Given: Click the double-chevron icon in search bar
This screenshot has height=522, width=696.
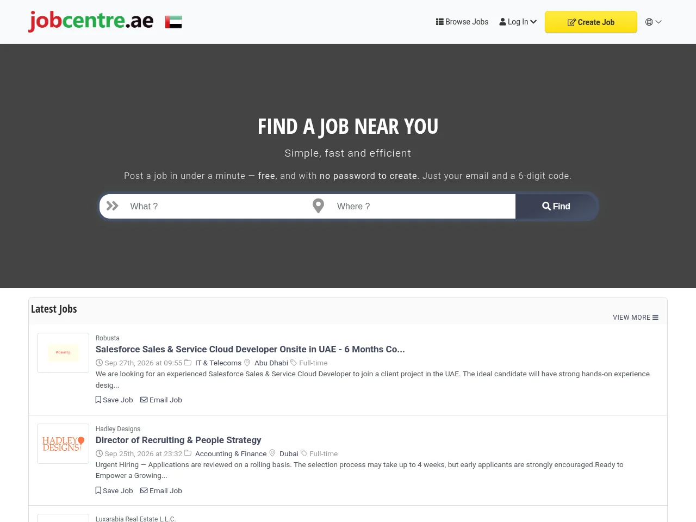Looking at the screenshot, I should tap(113, 206).
